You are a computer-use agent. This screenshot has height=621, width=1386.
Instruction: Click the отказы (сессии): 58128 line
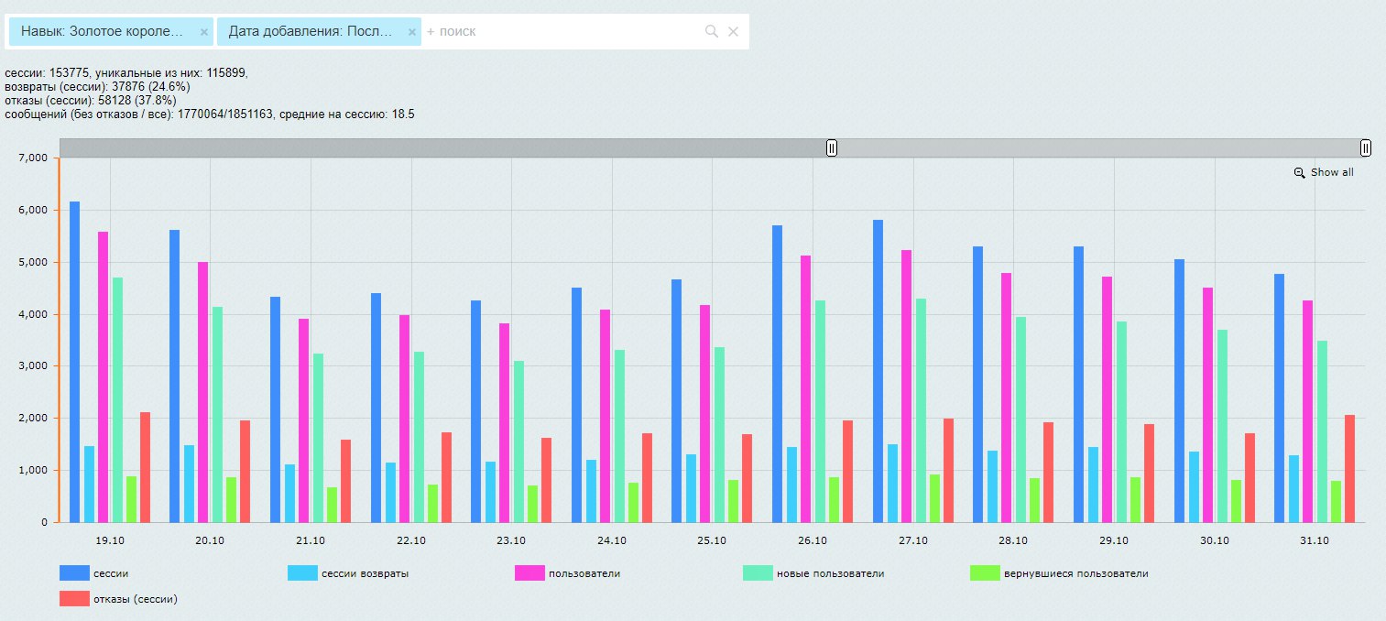91,100
